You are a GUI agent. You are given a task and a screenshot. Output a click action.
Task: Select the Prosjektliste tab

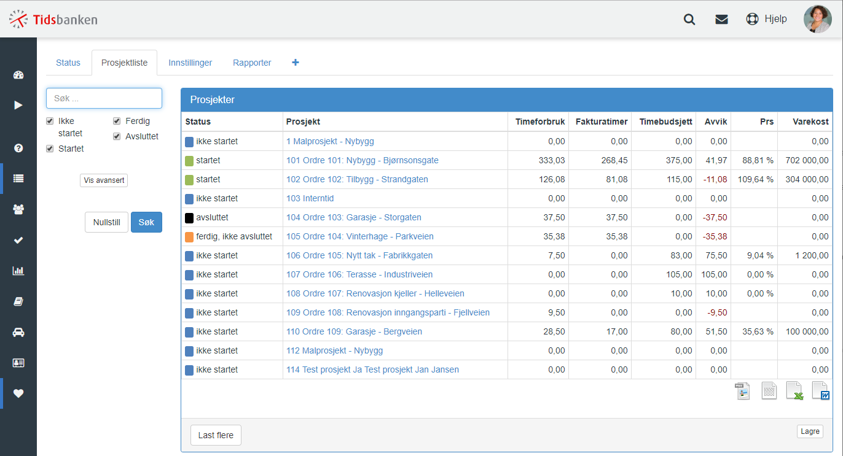124,63
